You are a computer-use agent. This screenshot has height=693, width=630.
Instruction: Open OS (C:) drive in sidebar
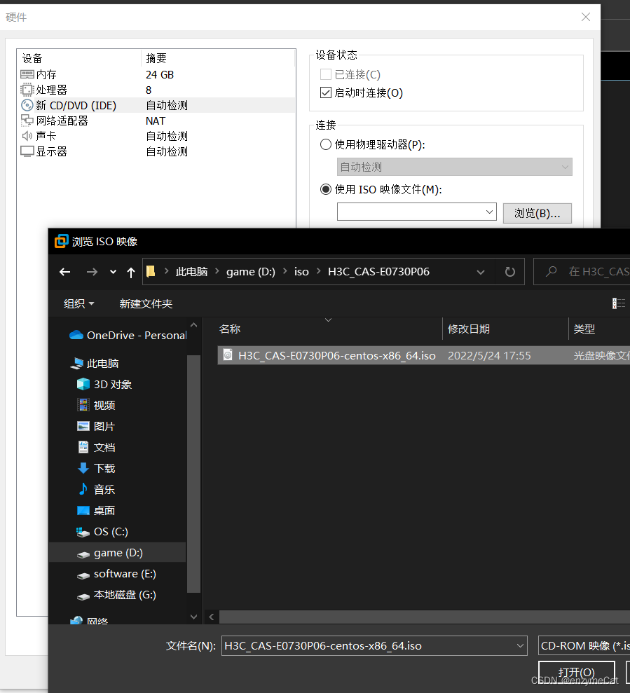(x=102, y=532)
